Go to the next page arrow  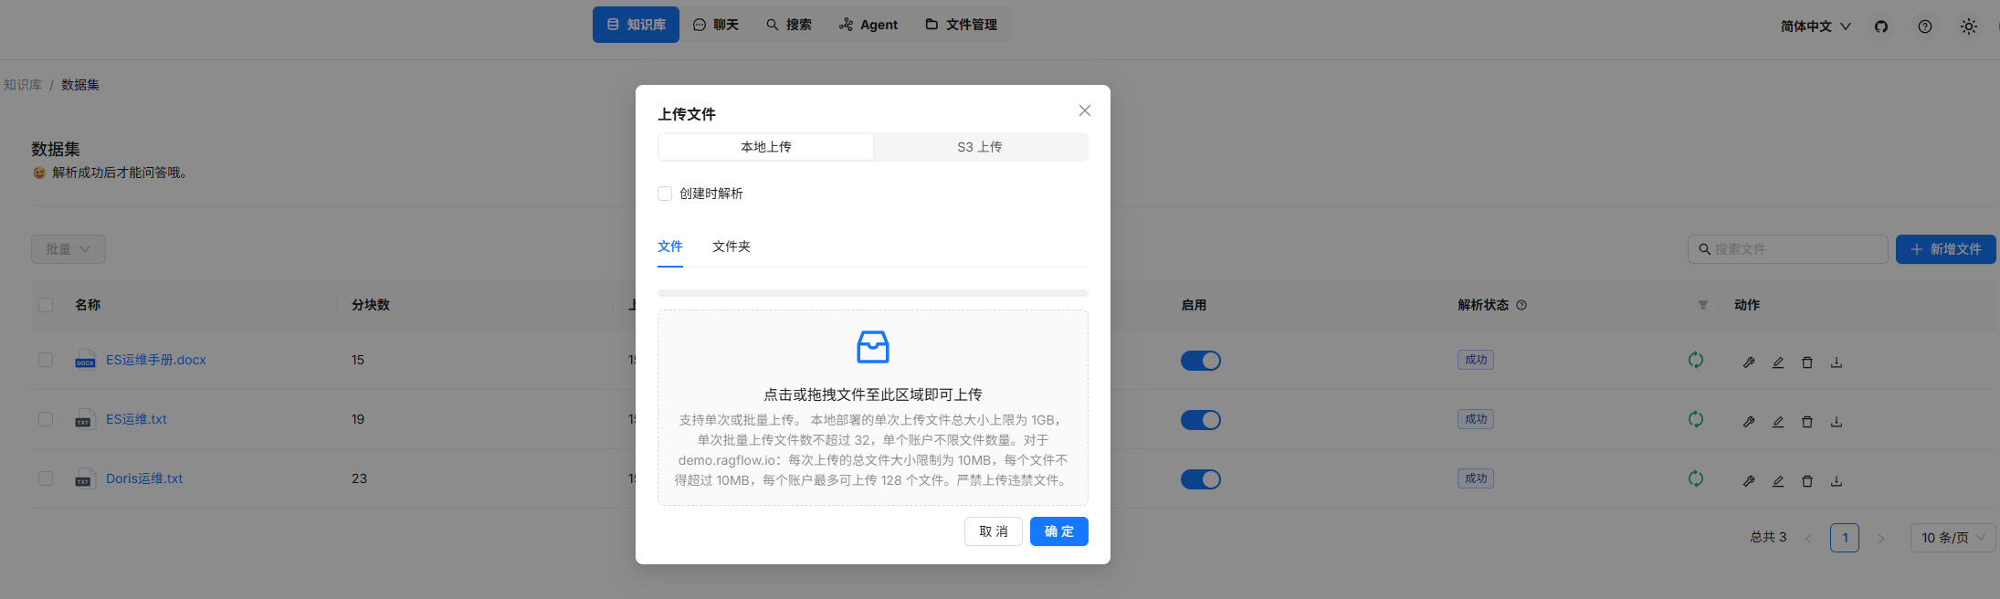tap(1881, 538)
